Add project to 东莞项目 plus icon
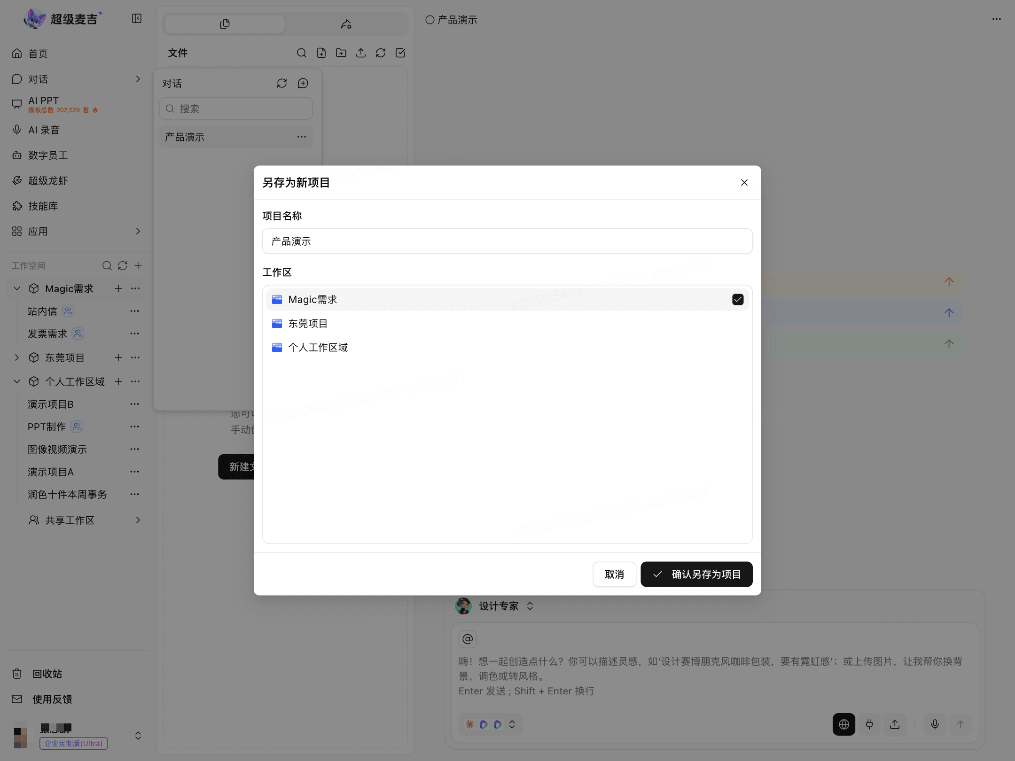This screenshot has height=761, width=1015. click(x=118, y=357)
